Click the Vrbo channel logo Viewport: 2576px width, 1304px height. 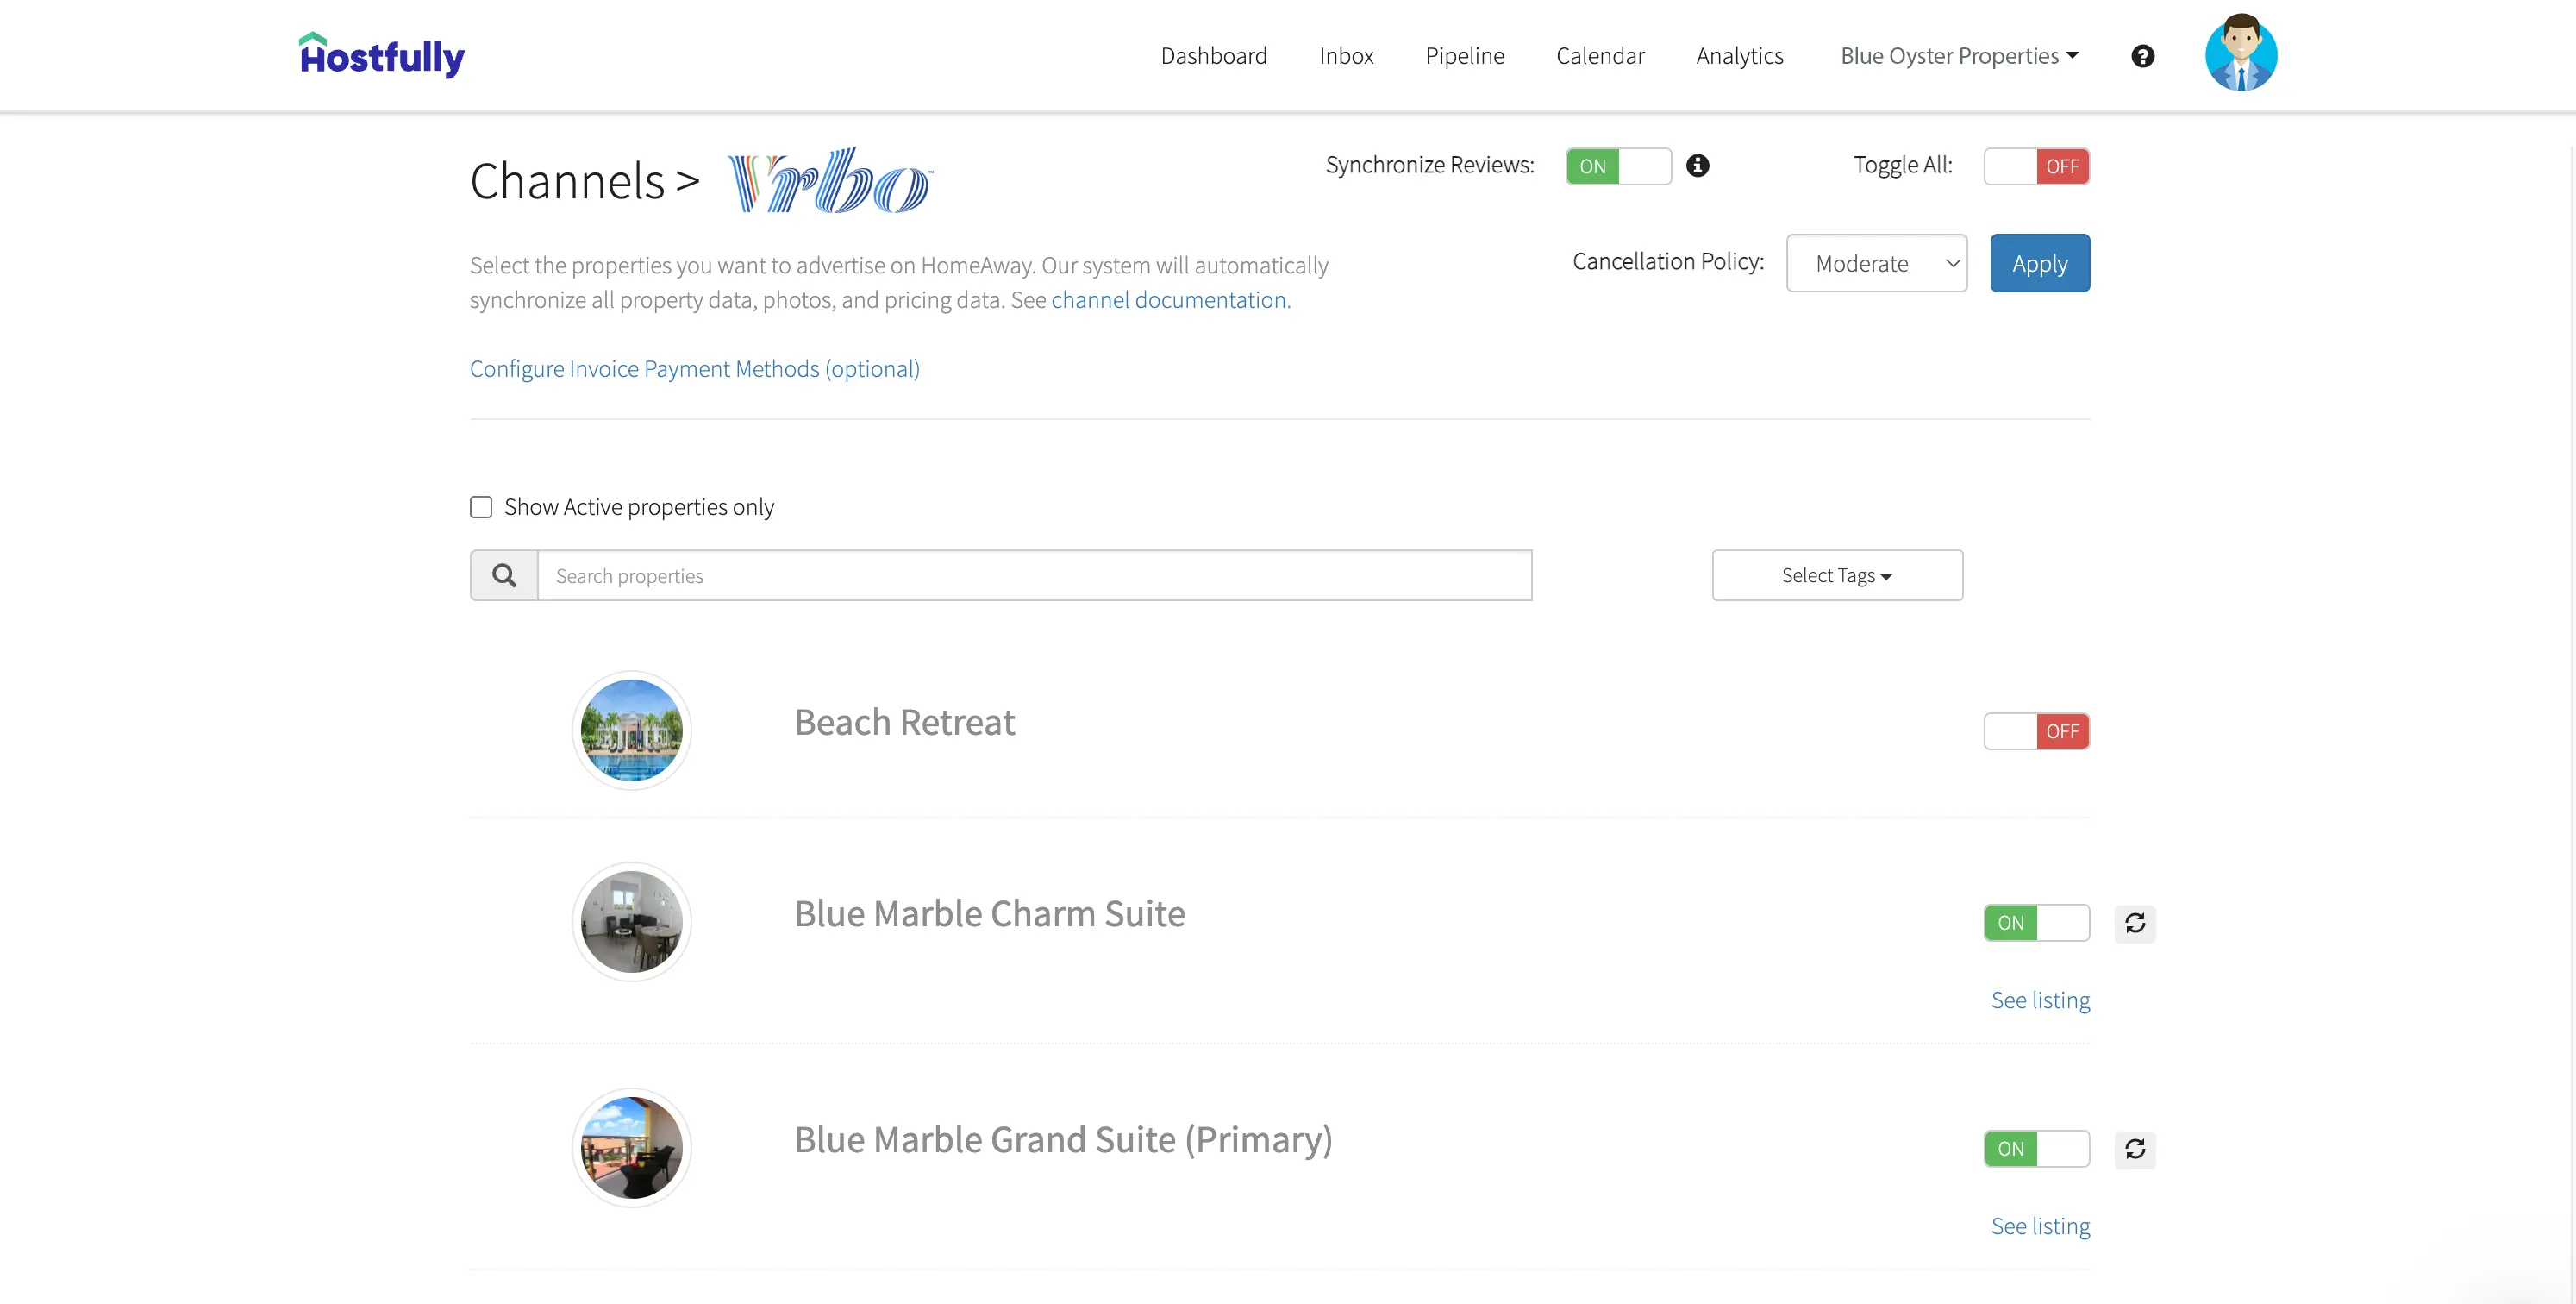[x=830, y=181]
